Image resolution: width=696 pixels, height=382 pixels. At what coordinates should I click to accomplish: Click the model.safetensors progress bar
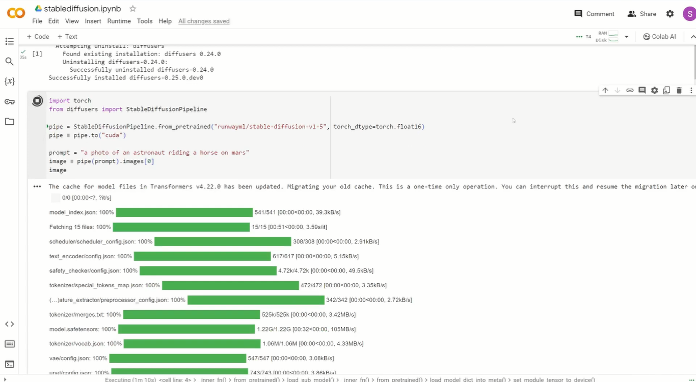pyautogui.click(x=186, y=329)
